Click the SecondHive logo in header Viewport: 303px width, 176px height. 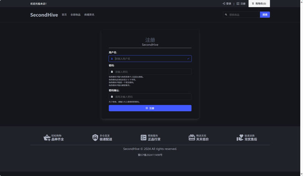pos(44,15)
